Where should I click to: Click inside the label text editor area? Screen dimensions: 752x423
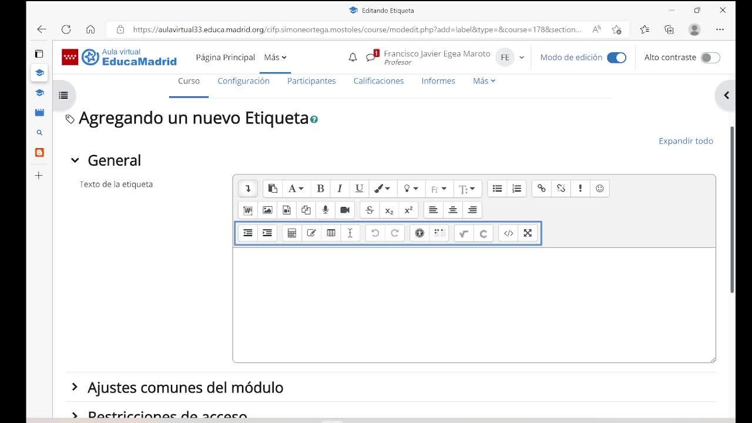pos(474,304)
